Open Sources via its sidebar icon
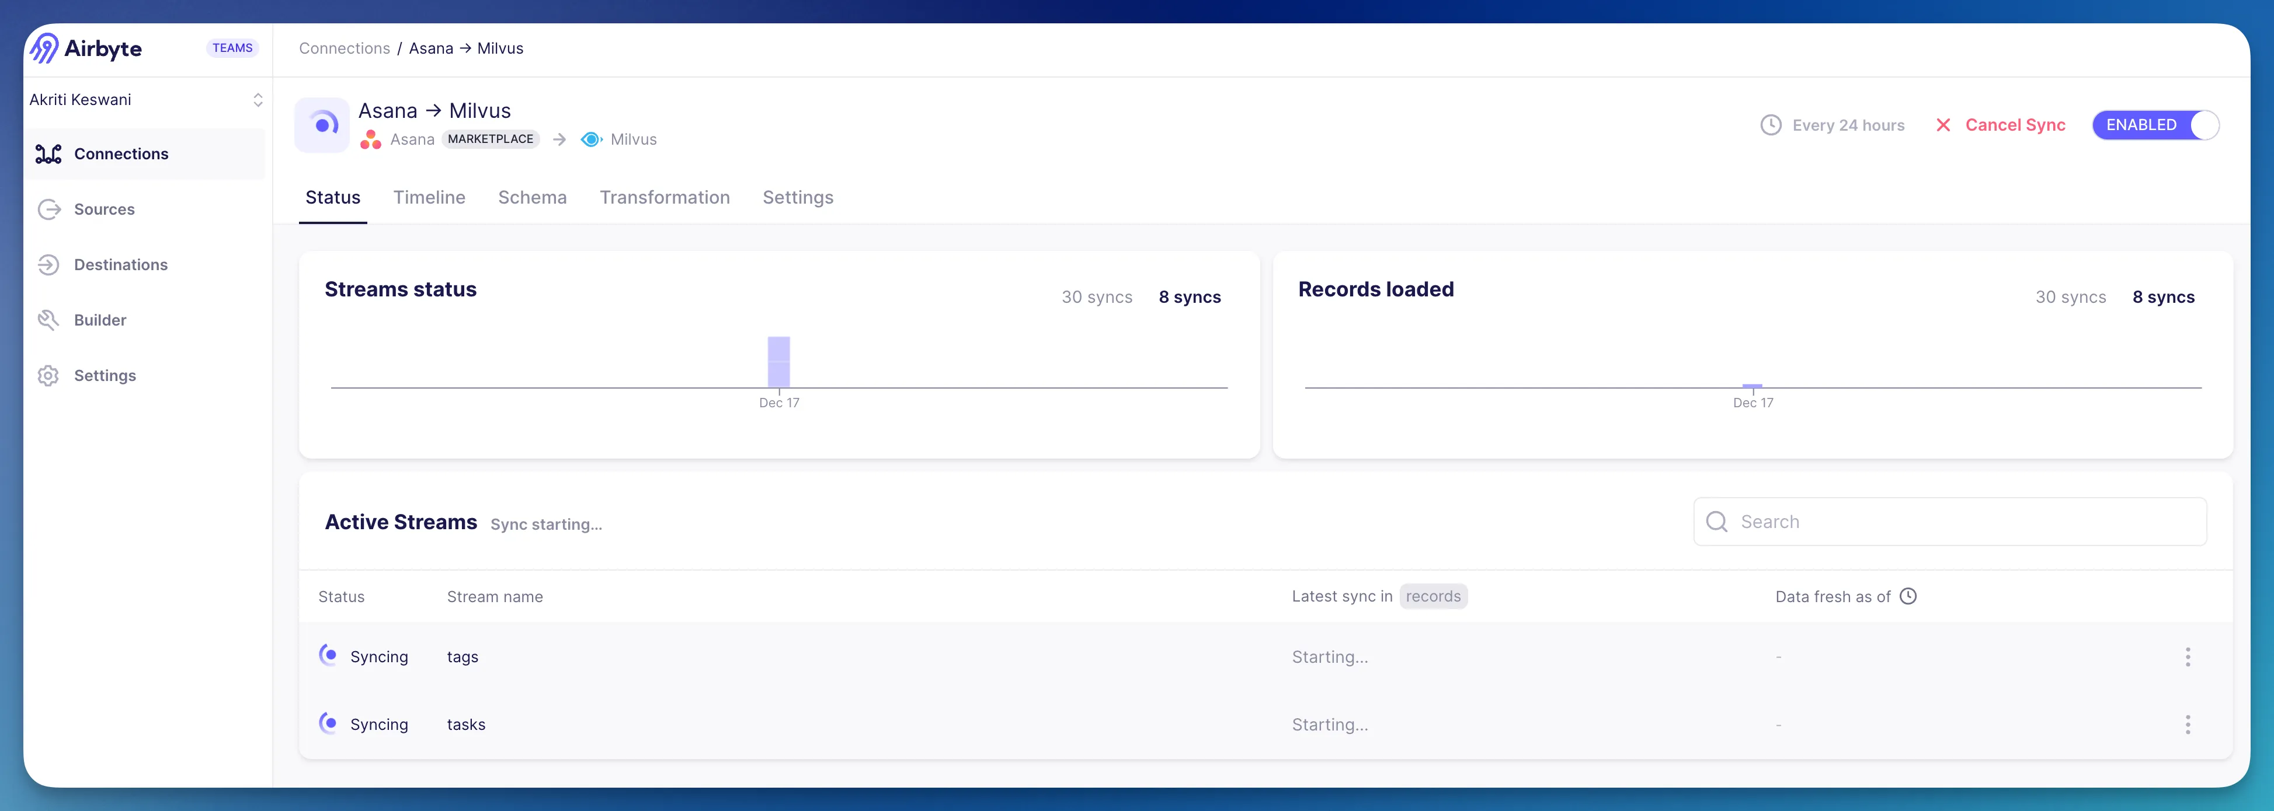The height and width of the screenshot is (811, 2274). point(48,210)
